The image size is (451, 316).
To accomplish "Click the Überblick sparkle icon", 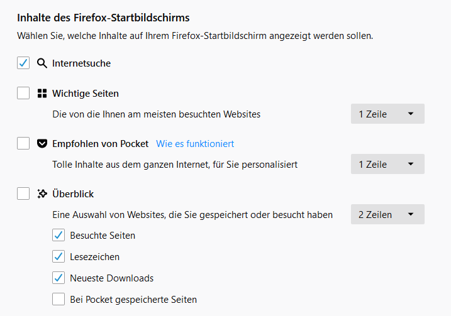I will 42,194.
